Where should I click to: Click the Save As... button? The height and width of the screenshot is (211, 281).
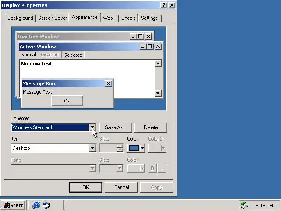(x=115, y=127)
